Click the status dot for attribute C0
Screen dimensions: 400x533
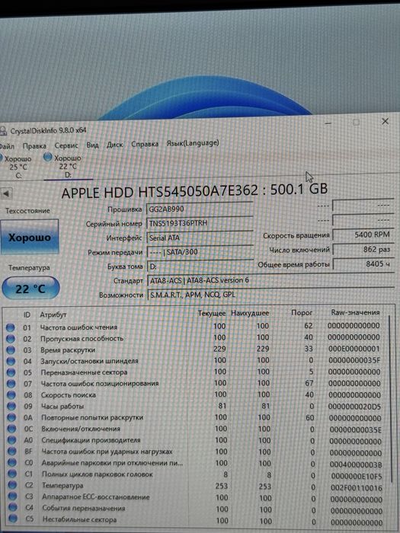(12, 463)
